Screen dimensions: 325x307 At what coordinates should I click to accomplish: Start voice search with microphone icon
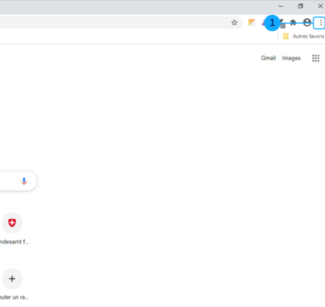coord(24,181)
